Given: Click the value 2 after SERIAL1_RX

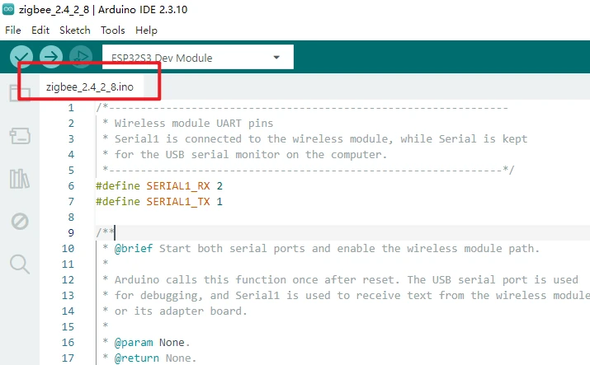Looking at the screenshot, I should pos(219,186).
